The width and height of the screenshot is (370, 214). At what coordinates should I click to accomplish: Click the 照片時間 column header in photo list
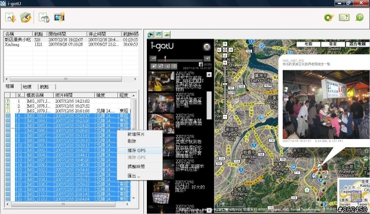click(74, 95)
